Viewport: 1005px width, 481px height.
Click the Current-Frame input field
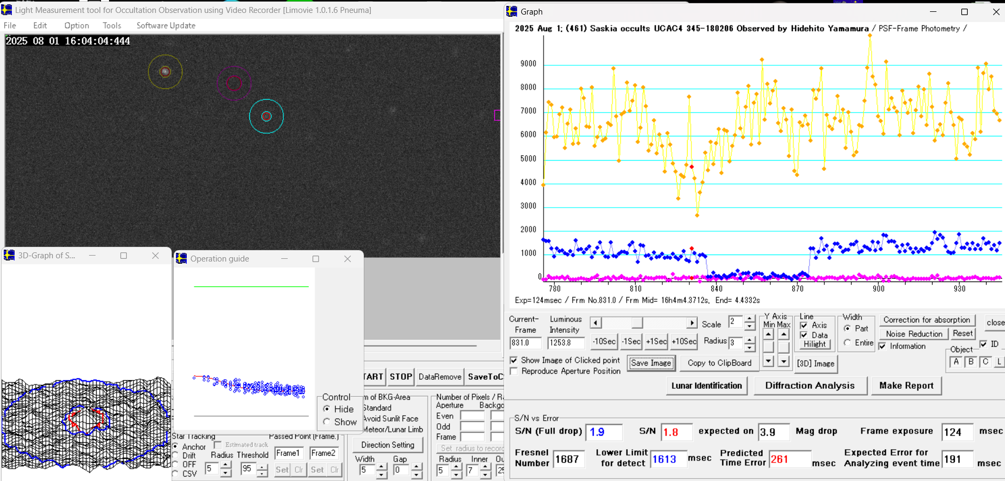point(525,342)
